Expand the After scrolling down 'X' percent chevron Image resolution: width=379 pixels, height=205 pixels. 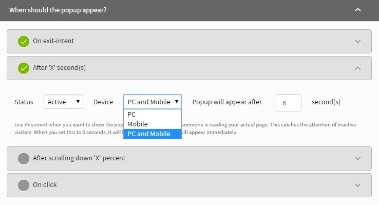click(358, 158)
